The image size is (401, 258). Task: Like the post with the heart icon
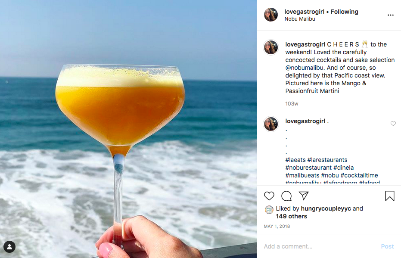pyautogui.click(x=269, y=196)
